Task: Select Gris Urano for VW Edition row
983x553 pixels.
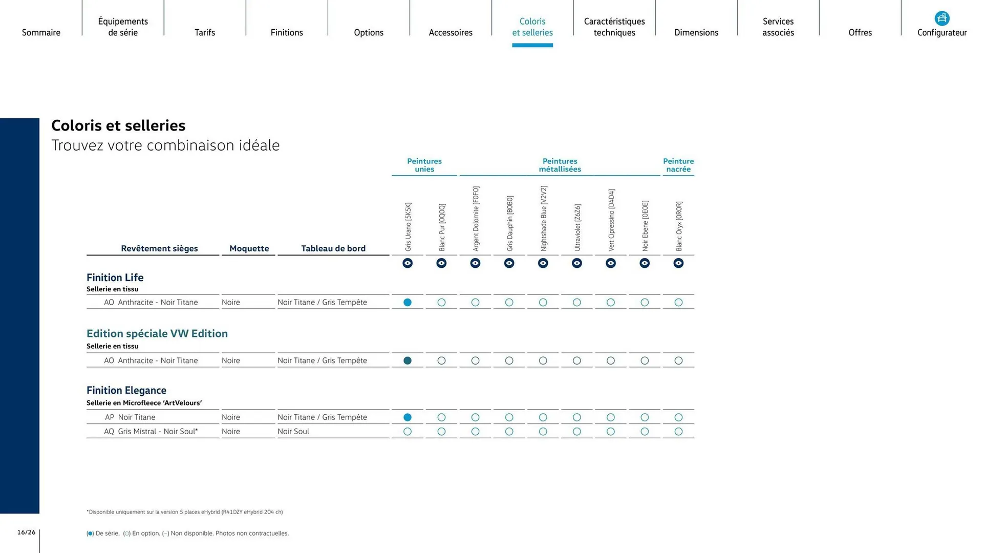Action: 408,360
